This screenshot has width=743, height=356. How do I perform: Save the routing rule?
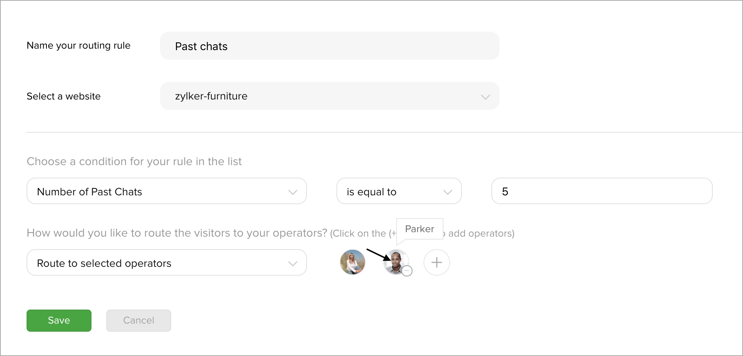pos(59,320)
